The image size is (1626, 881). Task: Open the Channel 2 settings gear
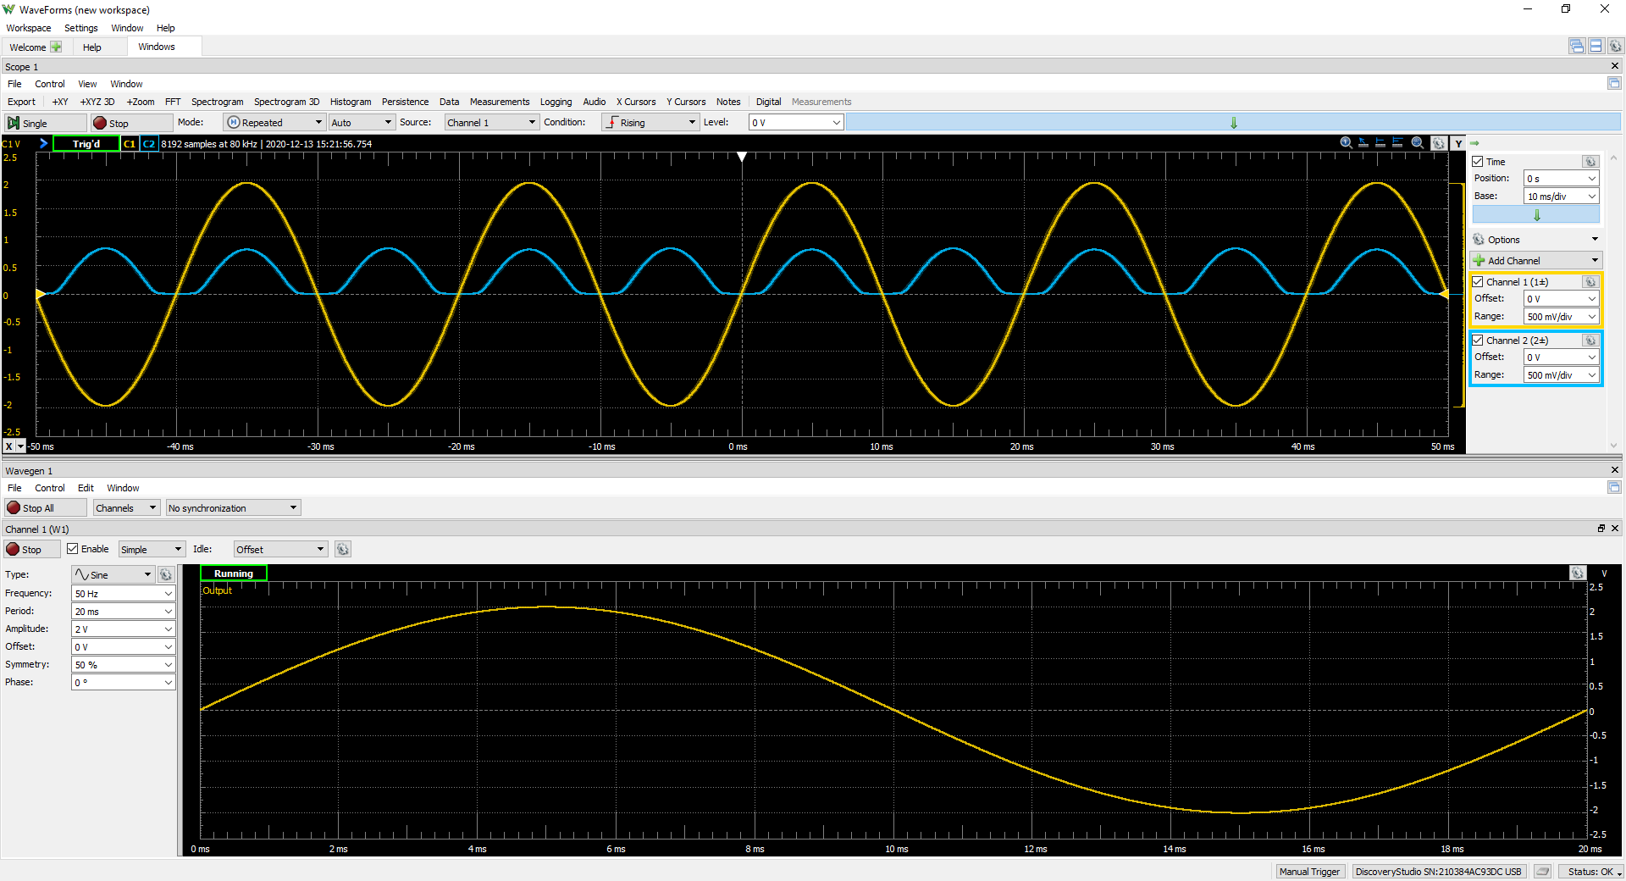coord(1590,341)
